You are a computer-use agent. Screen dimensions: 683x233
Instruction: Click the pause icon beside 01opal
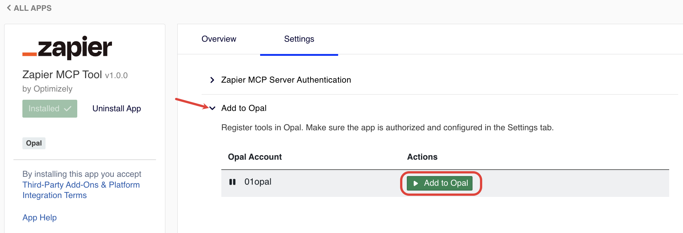[x=233, y=182]
